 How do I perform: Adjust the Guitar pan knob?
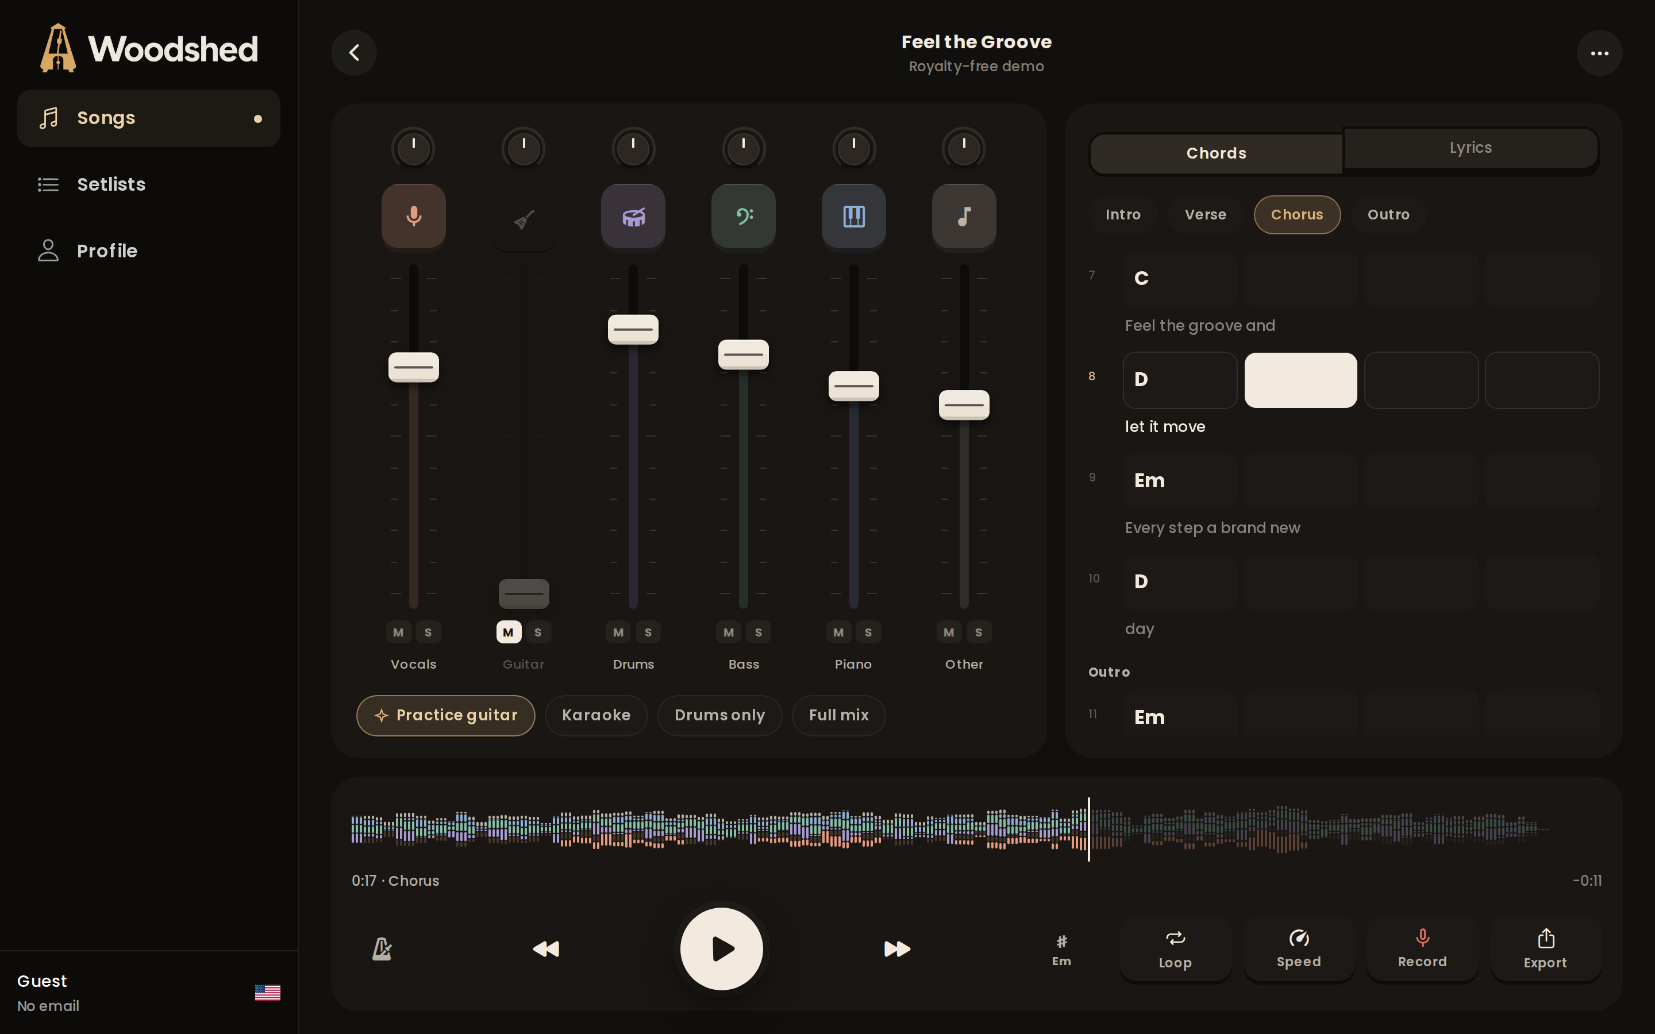[524, 148]
